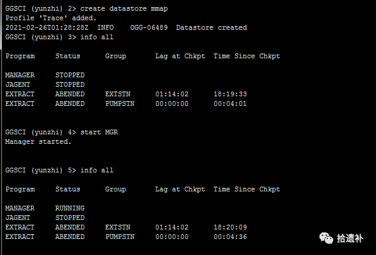Click the first STOPPED status of MANAGER
This screenshot has height=255, width=376.
coord(70,75)
